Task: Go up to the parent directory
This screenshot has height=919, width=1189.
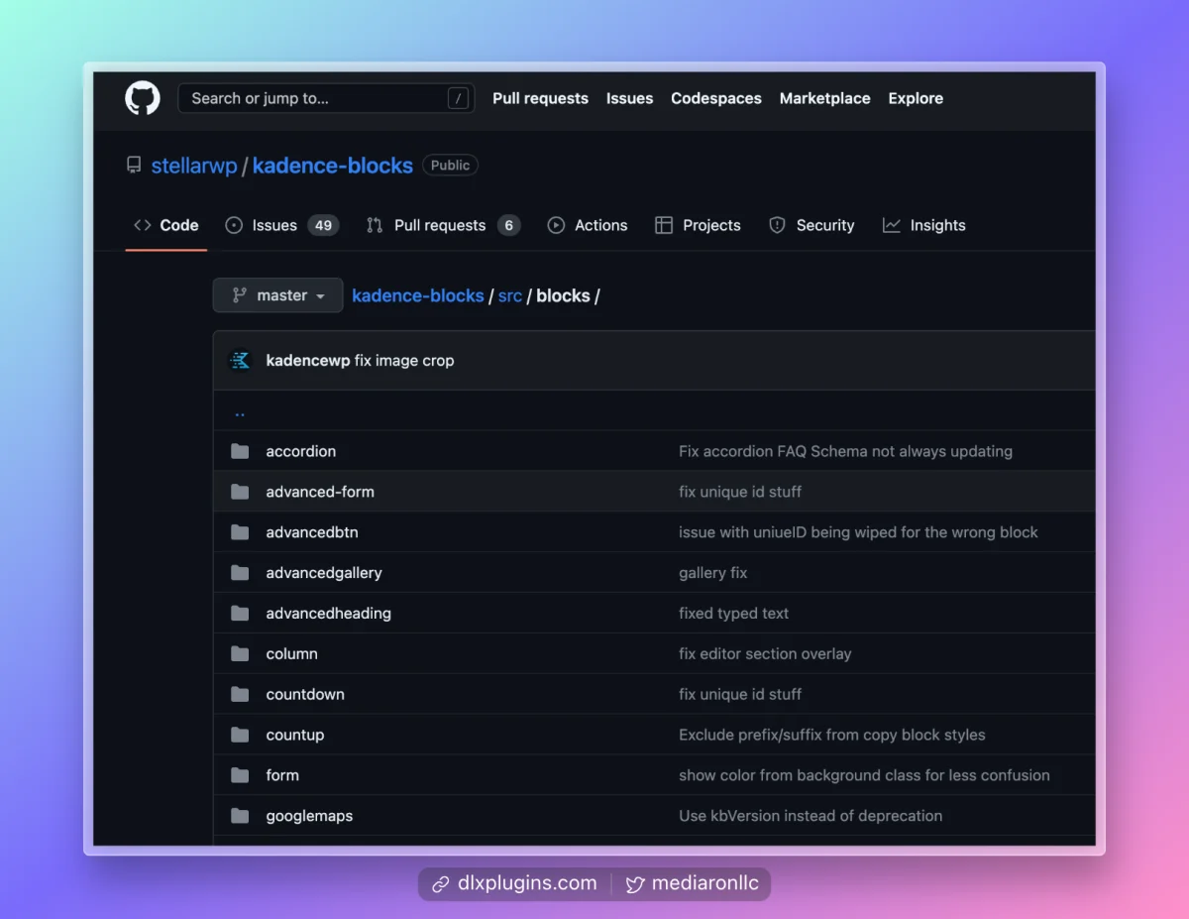Action: 240,411
